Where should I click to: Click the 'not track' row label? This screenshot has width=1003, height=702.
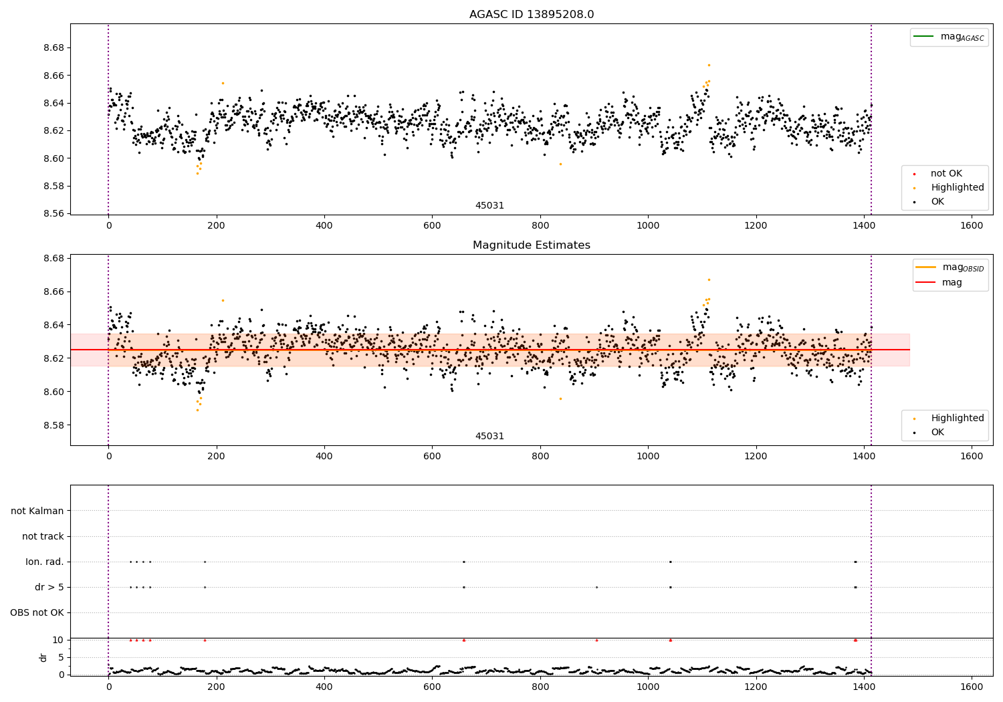43,537
